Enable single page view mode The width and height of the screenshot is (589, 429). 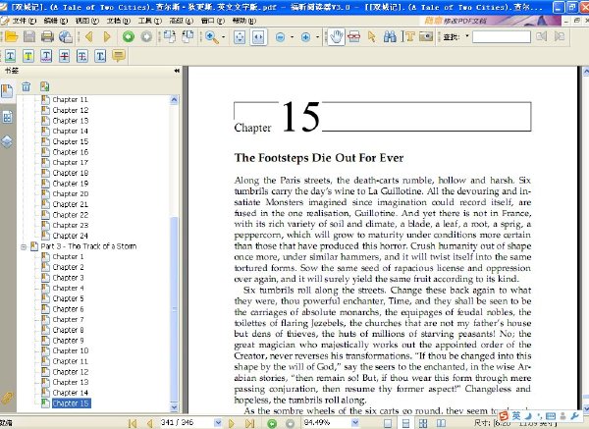click(x=388, y=423)
